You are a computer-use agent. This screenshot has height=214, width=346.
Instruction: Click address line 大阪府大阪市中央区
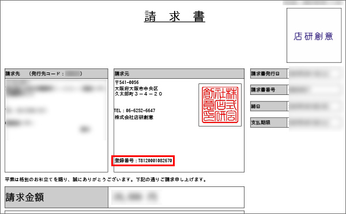pyautogui.click(x=136, y=89)
